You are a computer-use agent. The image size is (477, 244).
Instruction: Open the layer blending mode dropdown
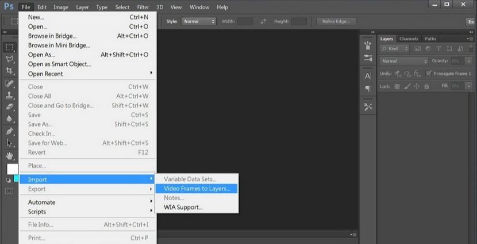pos(403,61)
